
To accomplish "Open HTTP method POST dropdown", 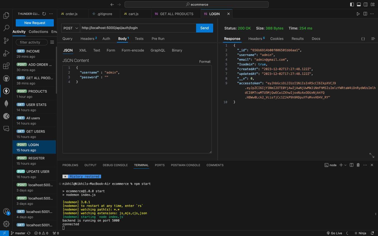I will [x=71, y=28].
